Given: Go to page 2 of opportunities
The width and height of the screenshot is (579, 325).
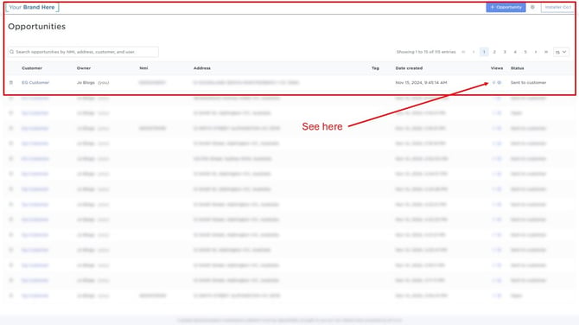Looking at the screenshot, I should tap(494, 52).
